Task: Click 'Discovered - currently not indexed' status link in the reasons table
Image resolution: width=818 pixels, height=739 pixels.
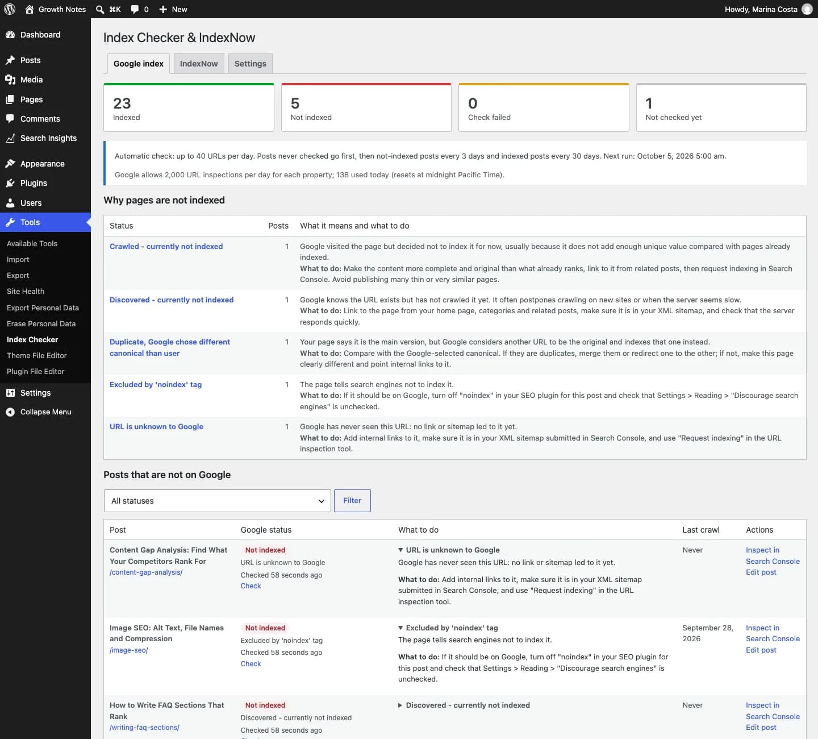Action: (172, 300)
